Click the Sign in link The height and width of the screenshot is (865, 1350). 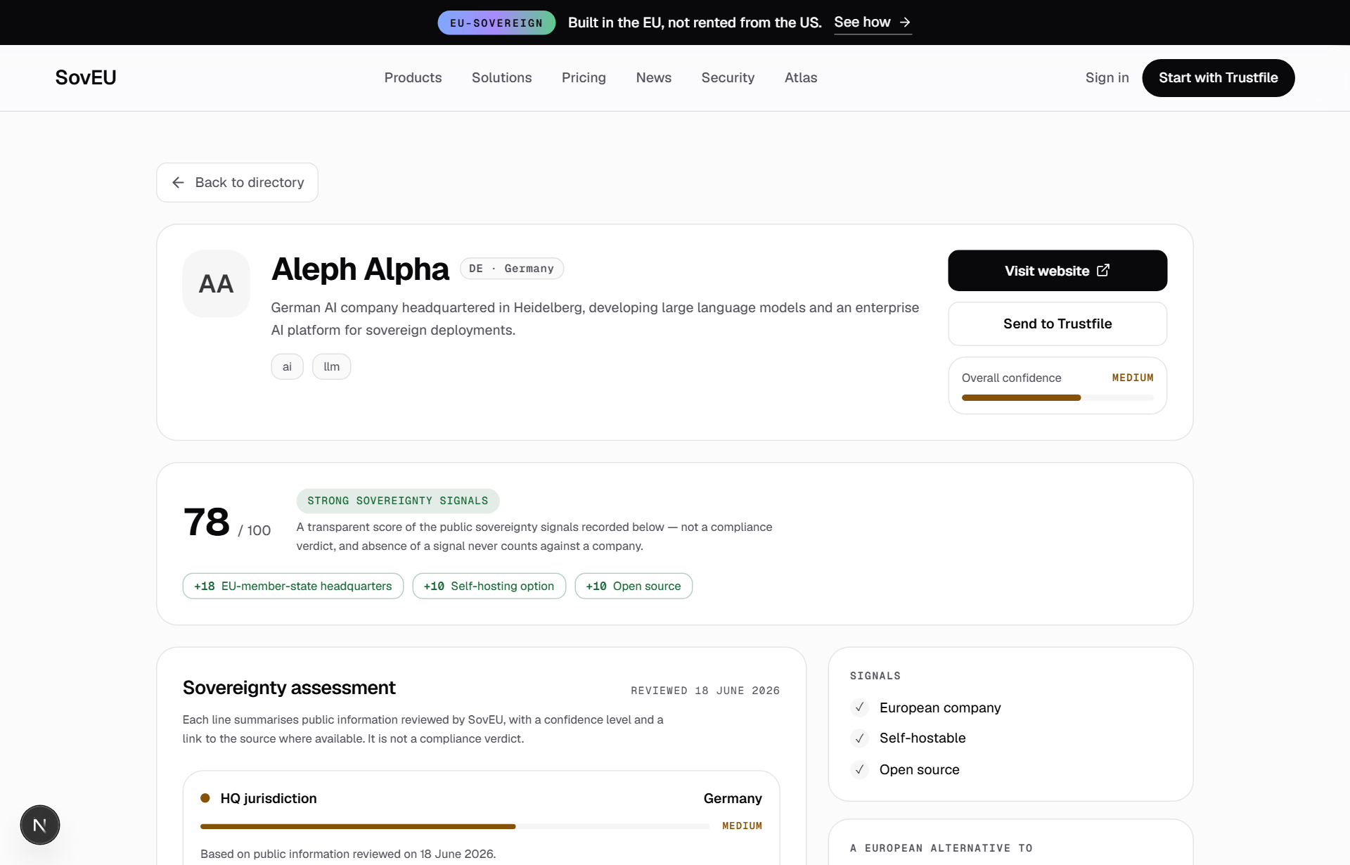(1107, 77)
